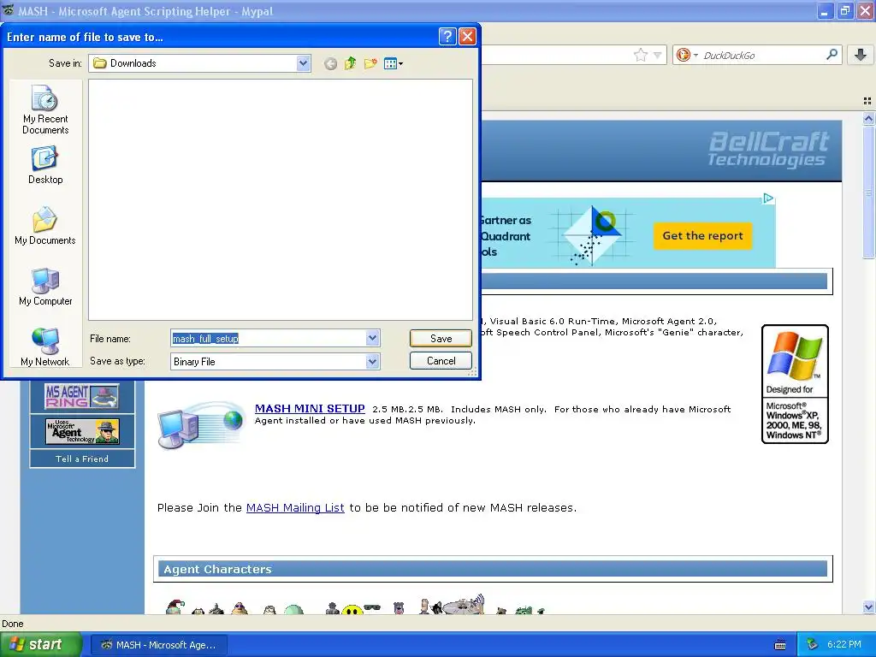Bookmark the page with the star icon

point(641,55)
